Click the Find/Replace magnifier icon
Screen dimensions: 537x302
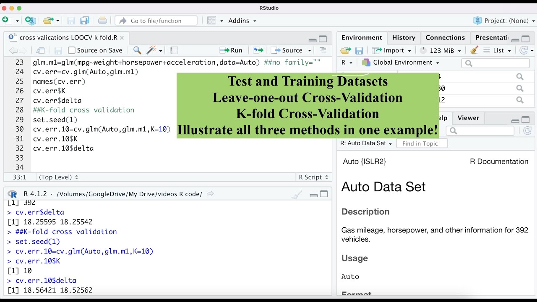click(137, 50)
